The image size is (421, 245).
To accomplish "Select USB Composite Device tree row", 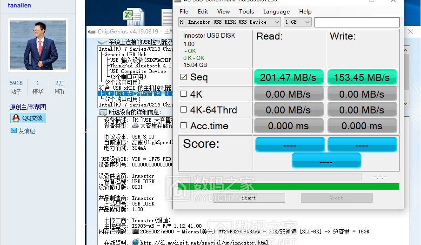I will tap(138, 71).
